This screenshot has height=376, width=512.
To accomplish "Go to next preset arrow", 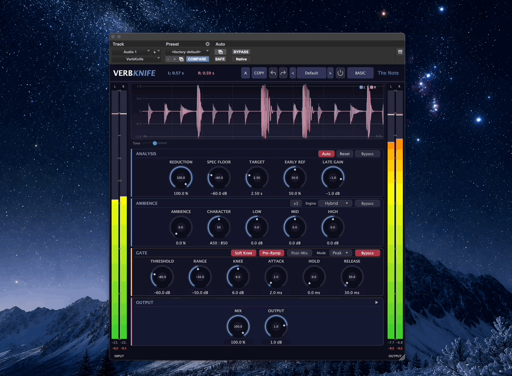I will [330, 73].
